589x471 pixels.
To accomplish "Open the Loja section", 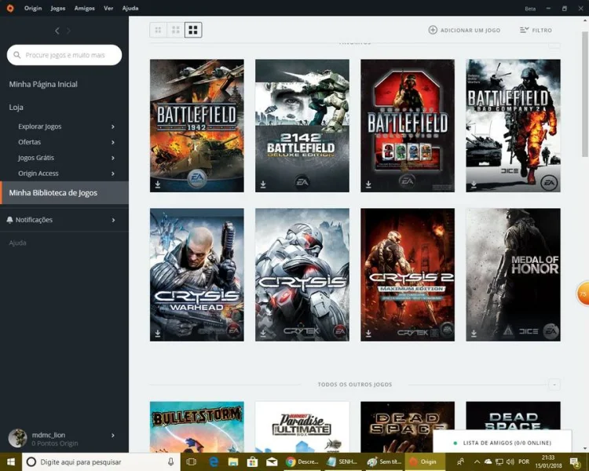I will 16,108.
